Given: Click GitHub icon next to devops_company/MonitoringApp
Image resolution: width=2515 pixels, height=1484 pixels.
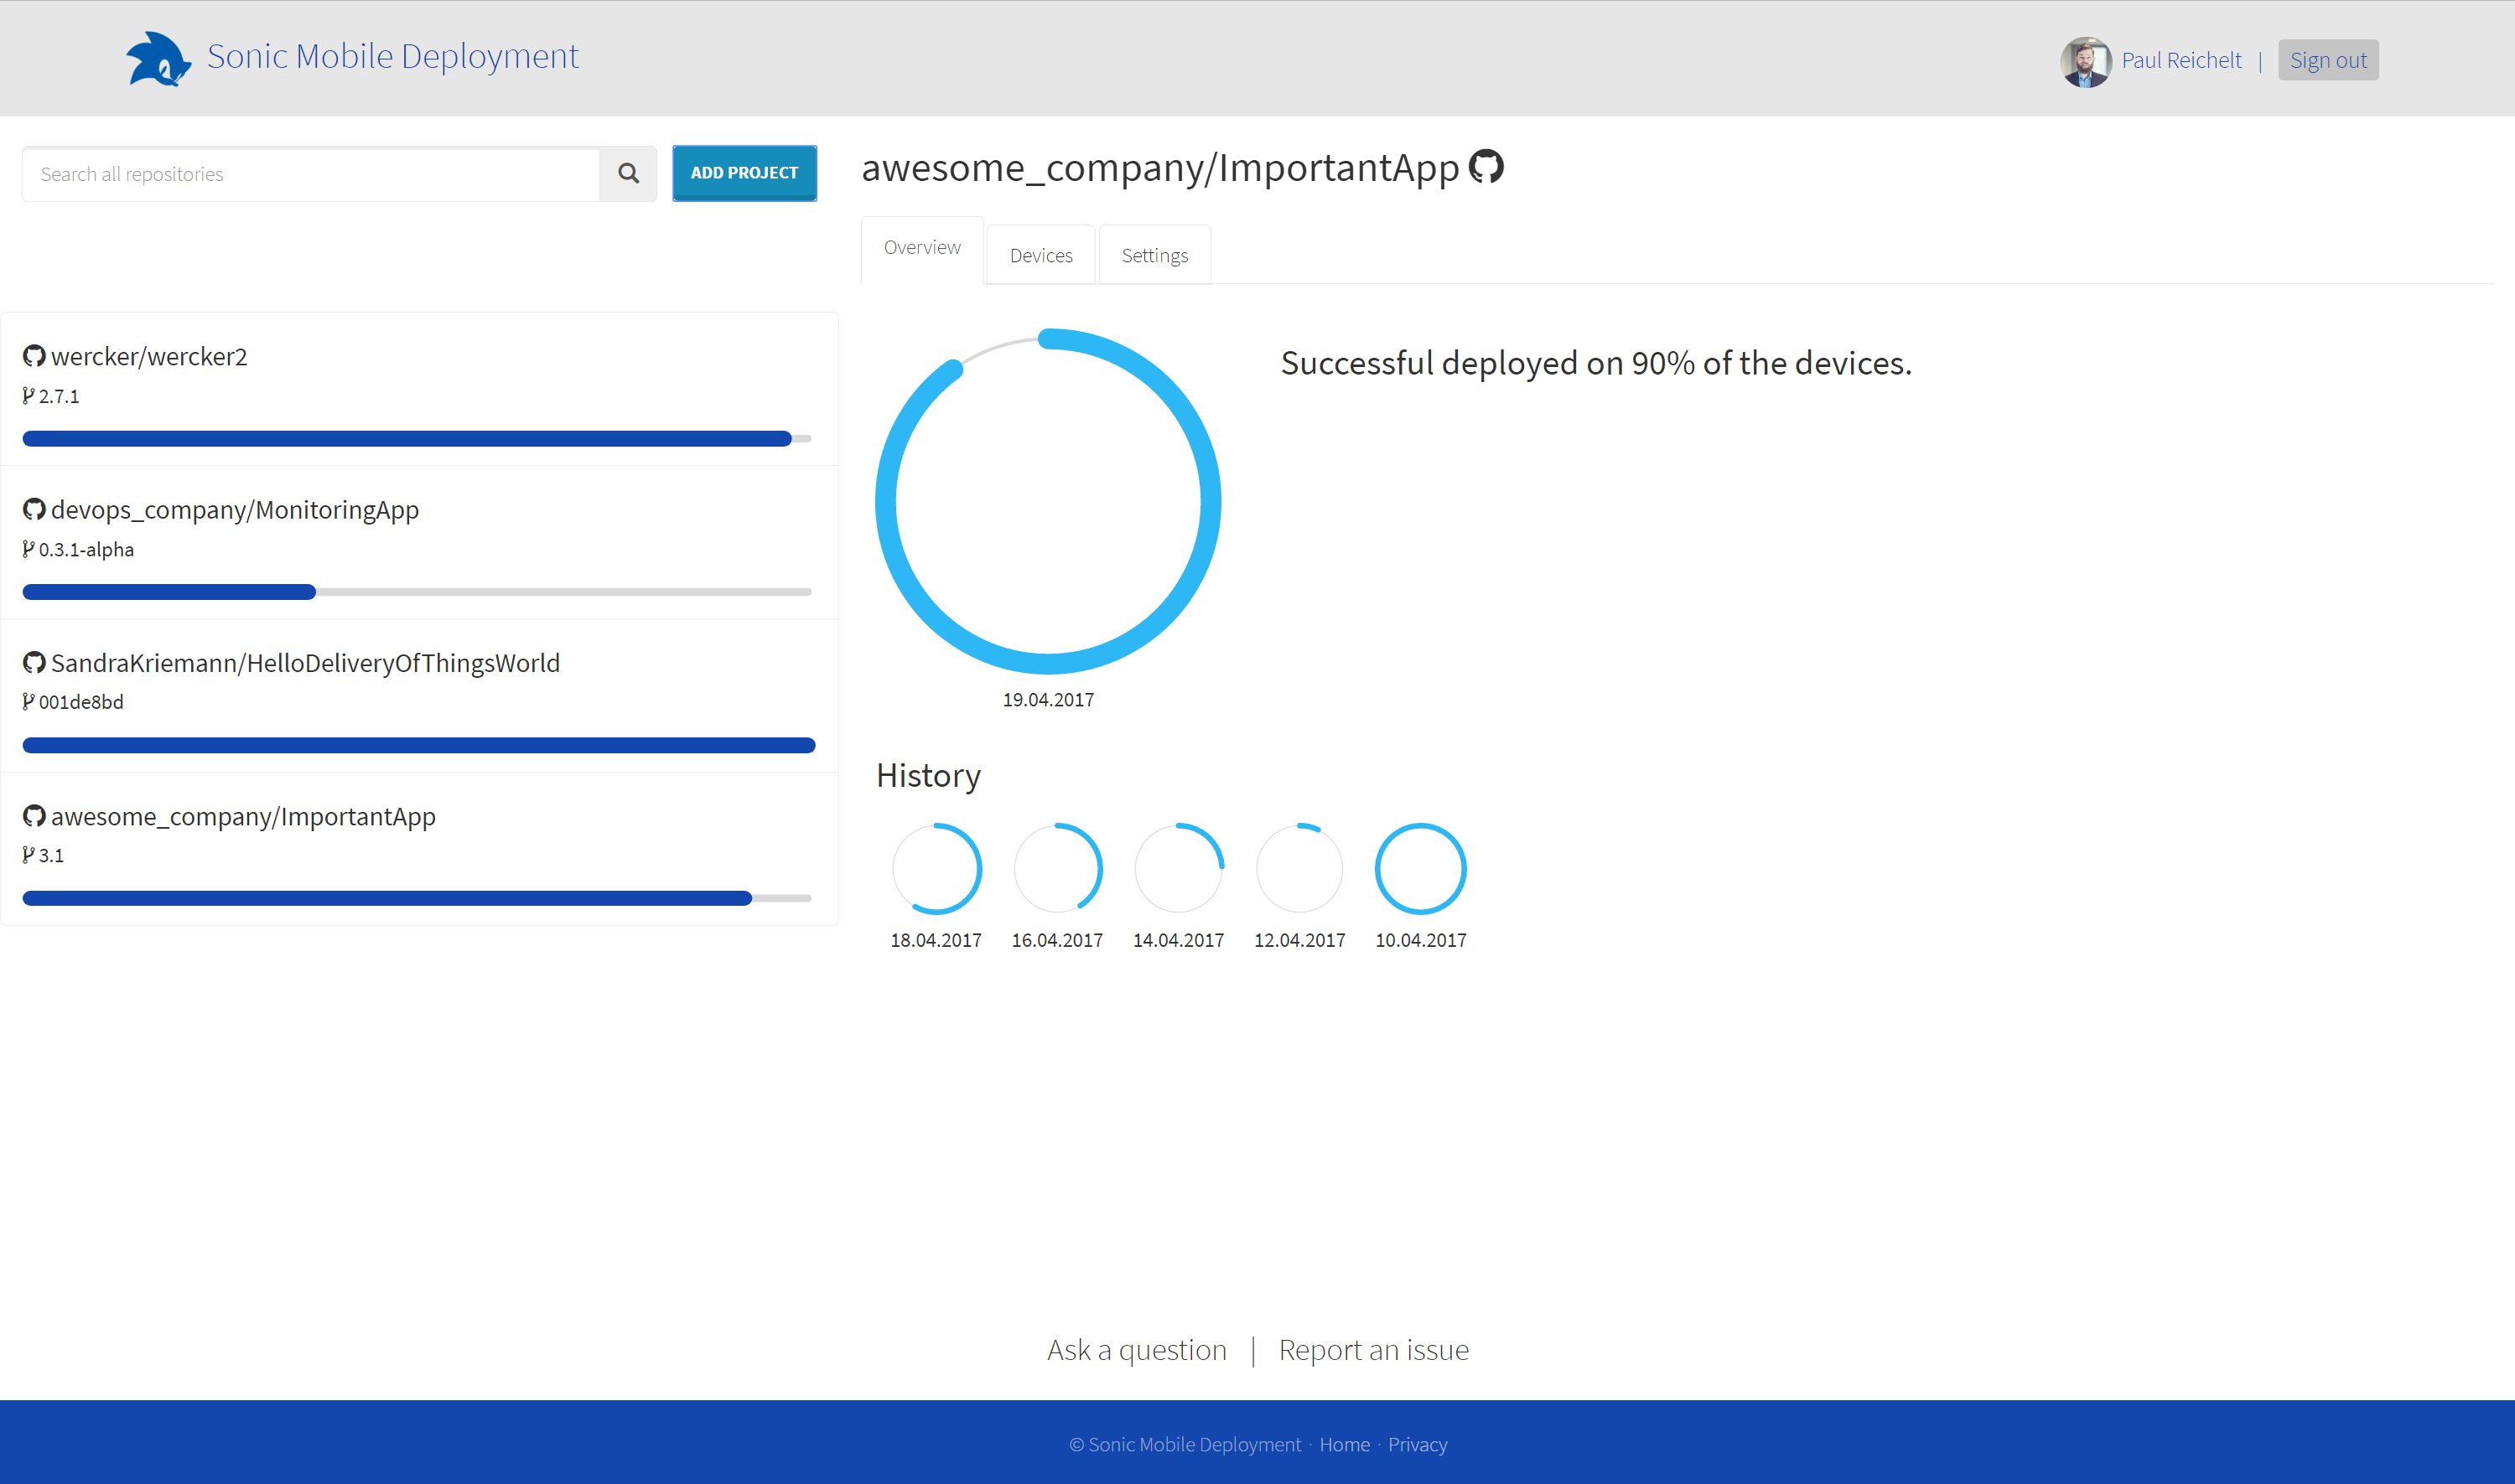Looking at the screenshot, I should 34,510.
